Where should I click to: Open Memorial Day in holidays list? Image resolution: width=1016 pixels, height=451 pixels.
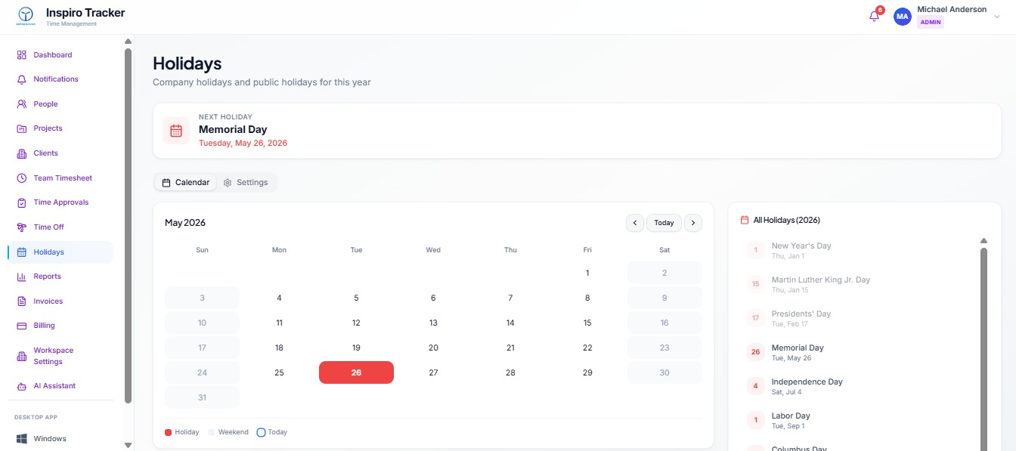click(x=797, y=352)
